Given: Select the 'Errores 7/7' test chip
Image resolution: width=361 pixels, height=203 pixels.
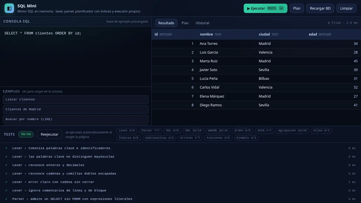Looking at the screenshot, I should (190, 138).
